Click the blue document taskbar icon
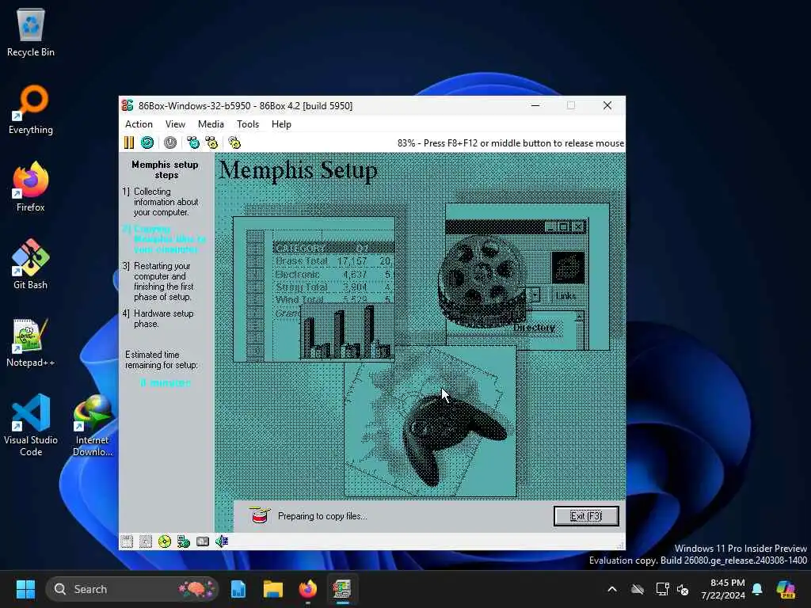Image resolution: width=811 pixels, height=608 pixels. click(x=238, y=589)
